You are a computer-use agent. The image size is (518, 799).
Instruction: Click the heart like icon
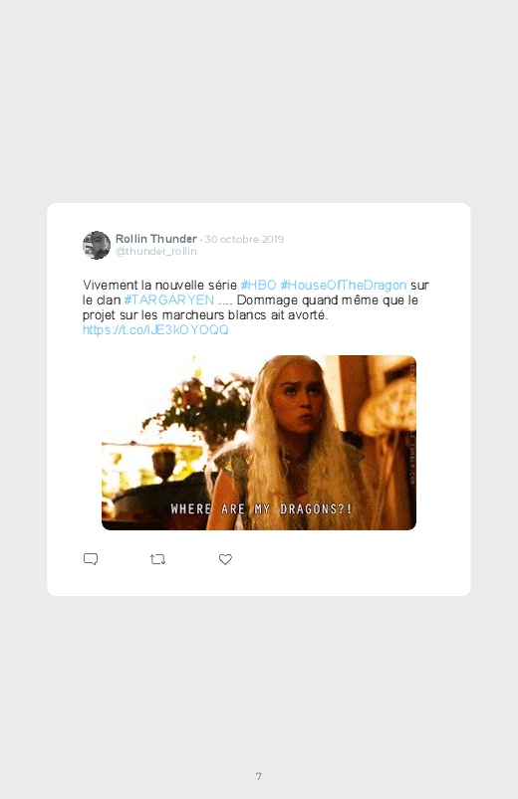225,559
